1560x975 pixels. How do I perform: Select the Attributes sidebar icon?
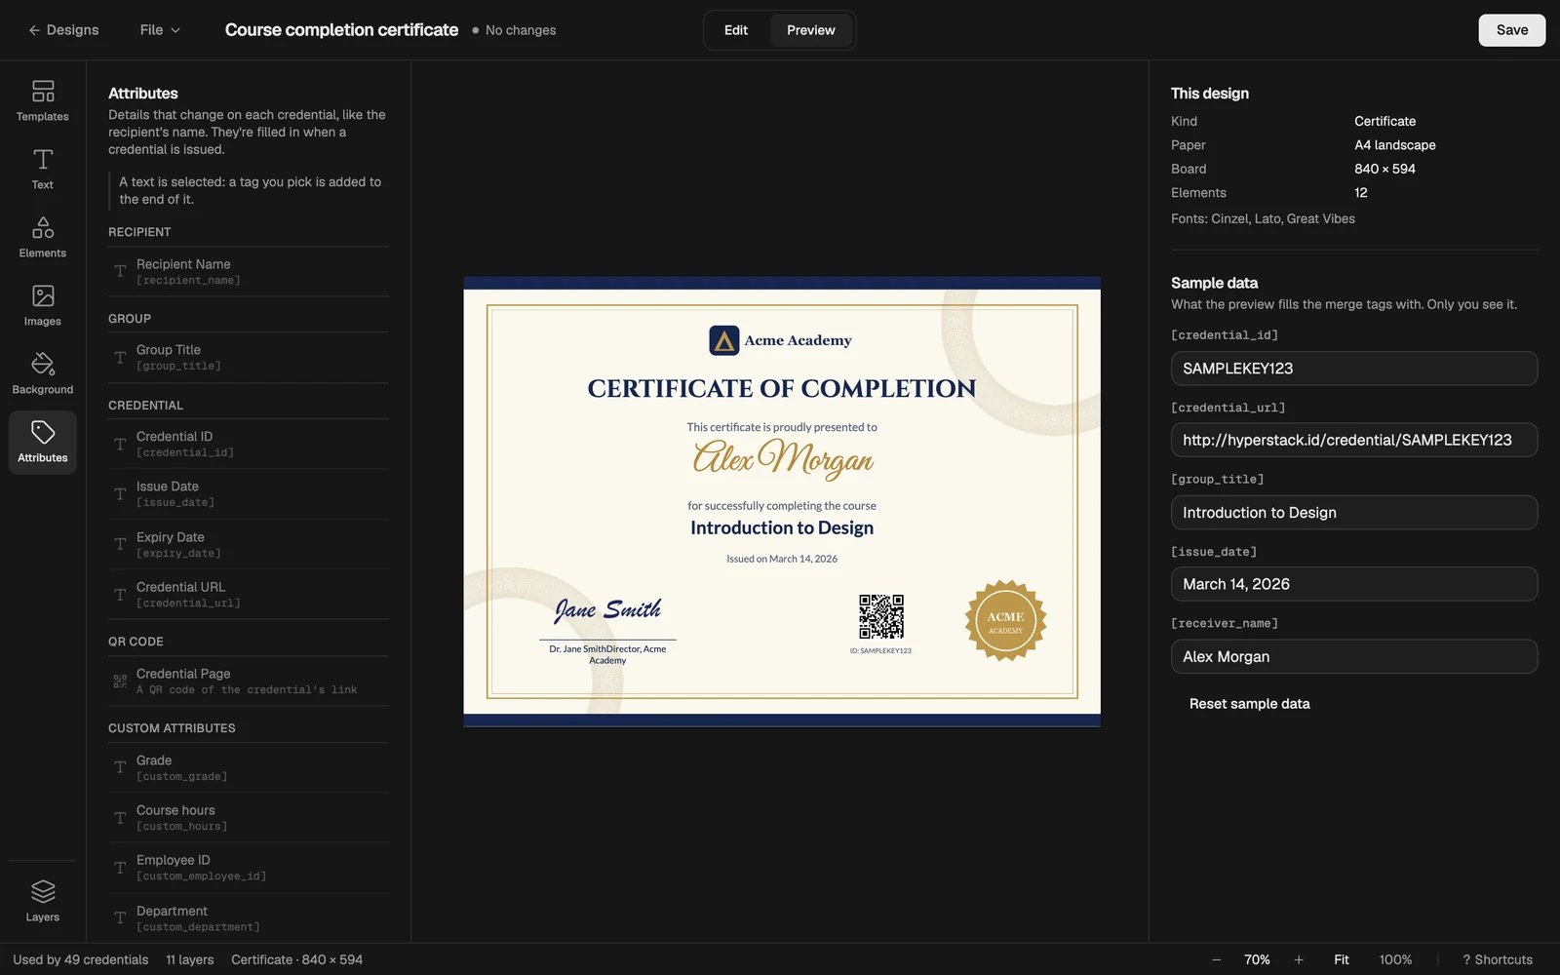pos(43,442)
